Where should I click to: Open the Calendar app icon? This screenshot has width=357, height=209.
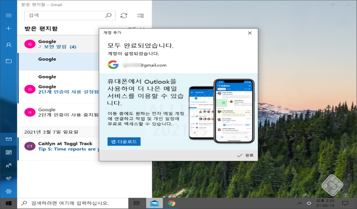coord(9,152)
